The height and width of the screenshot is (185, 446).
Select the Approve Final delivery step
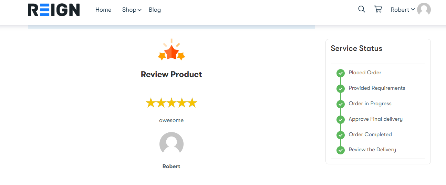pyautogui.click(x=375, y=119)
